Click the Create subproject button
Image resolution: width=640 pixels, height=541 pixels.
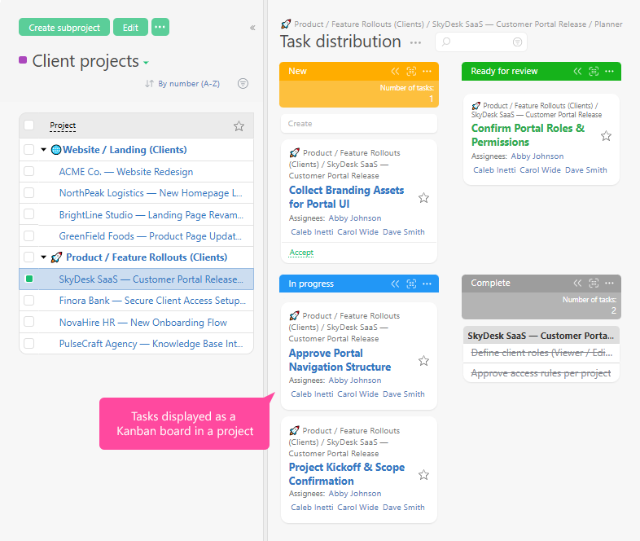(x=64, y=28)
